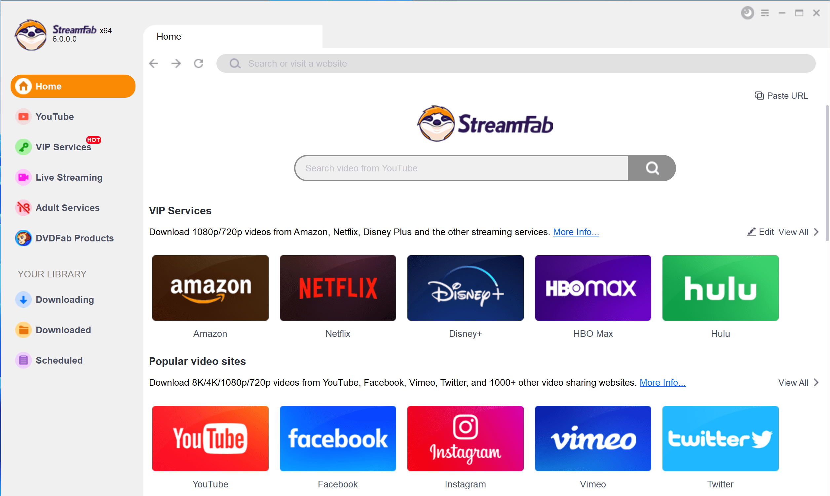Toggle the page refresh button
830x496 pixels.
[199, 63]
